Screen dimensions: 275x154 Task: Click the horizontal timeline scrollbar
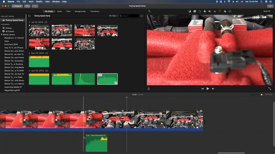pyautogui.click(x=231, y=153)
